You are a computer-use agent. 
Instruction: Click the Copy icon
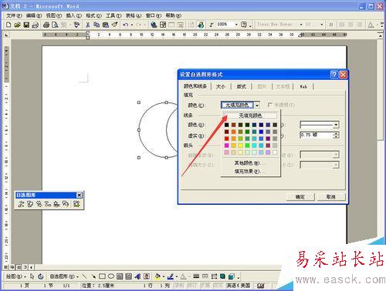click(x=96, y=25)
